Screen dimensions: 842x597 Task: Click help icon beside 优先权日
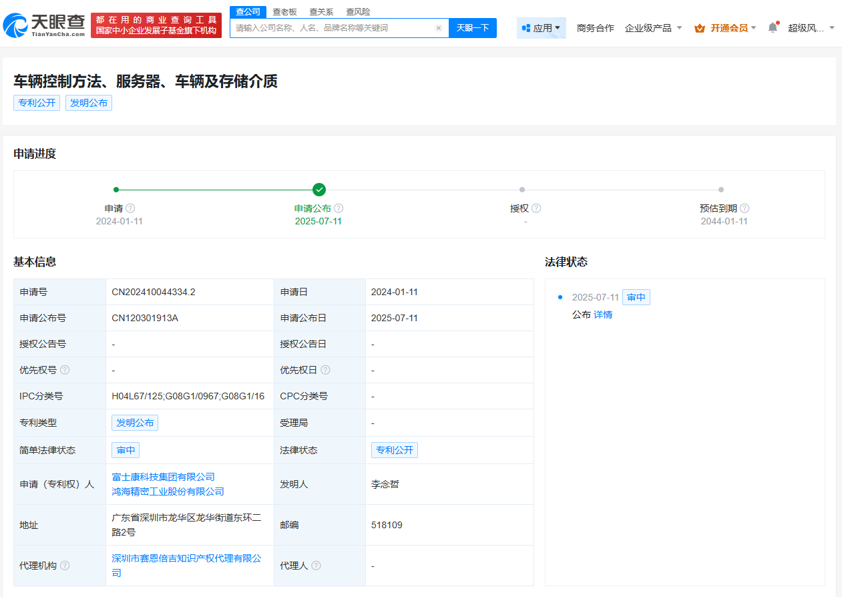325,370
